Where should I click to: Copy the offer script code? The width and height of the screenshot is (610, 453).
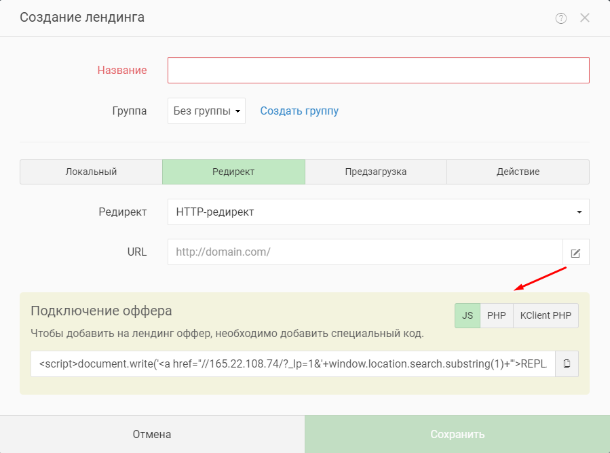tap(567, 364)
